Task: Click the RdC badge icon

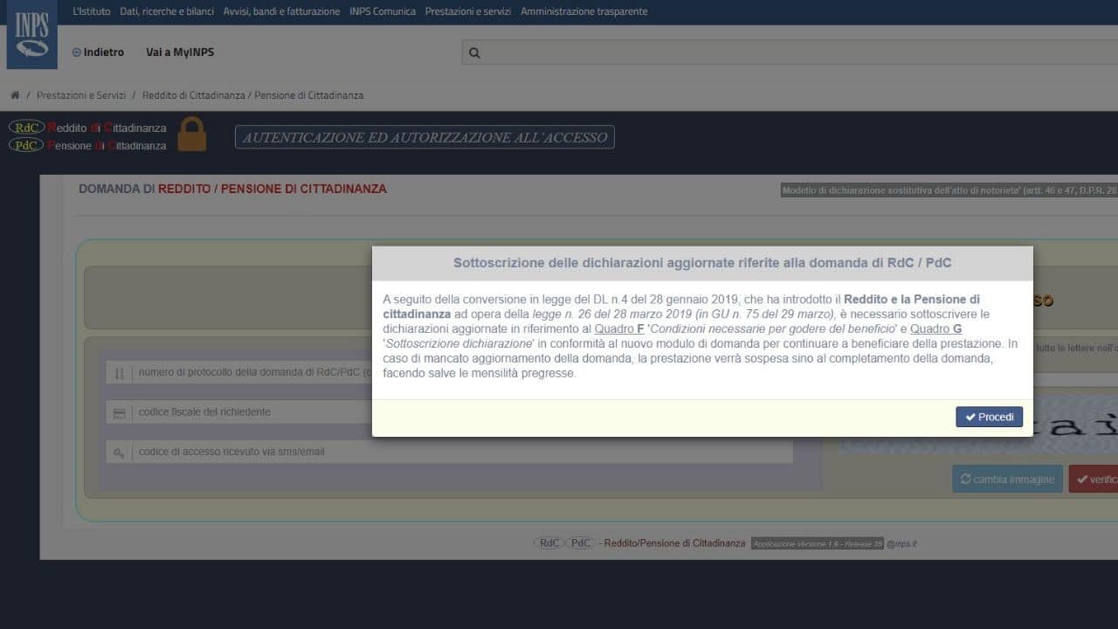Action: point(26,128)
